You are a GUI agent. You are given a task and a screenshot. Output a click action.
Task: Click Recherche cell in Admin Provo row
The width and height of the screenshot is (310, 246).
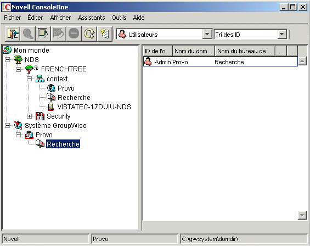229,62
